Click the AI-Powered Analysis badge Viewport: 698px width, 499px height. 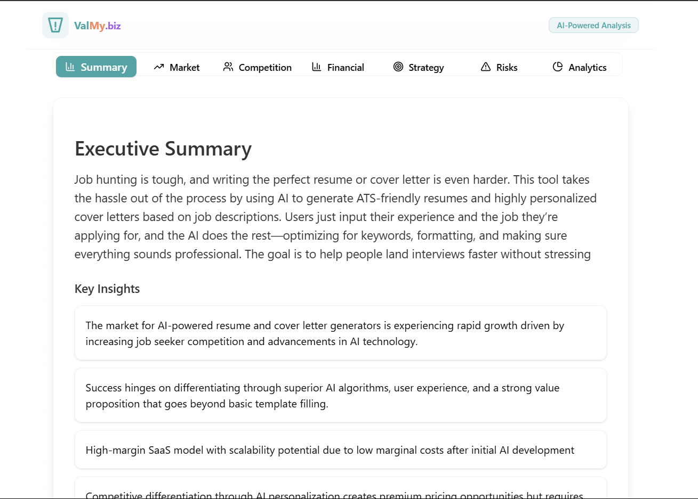[593, 26]
